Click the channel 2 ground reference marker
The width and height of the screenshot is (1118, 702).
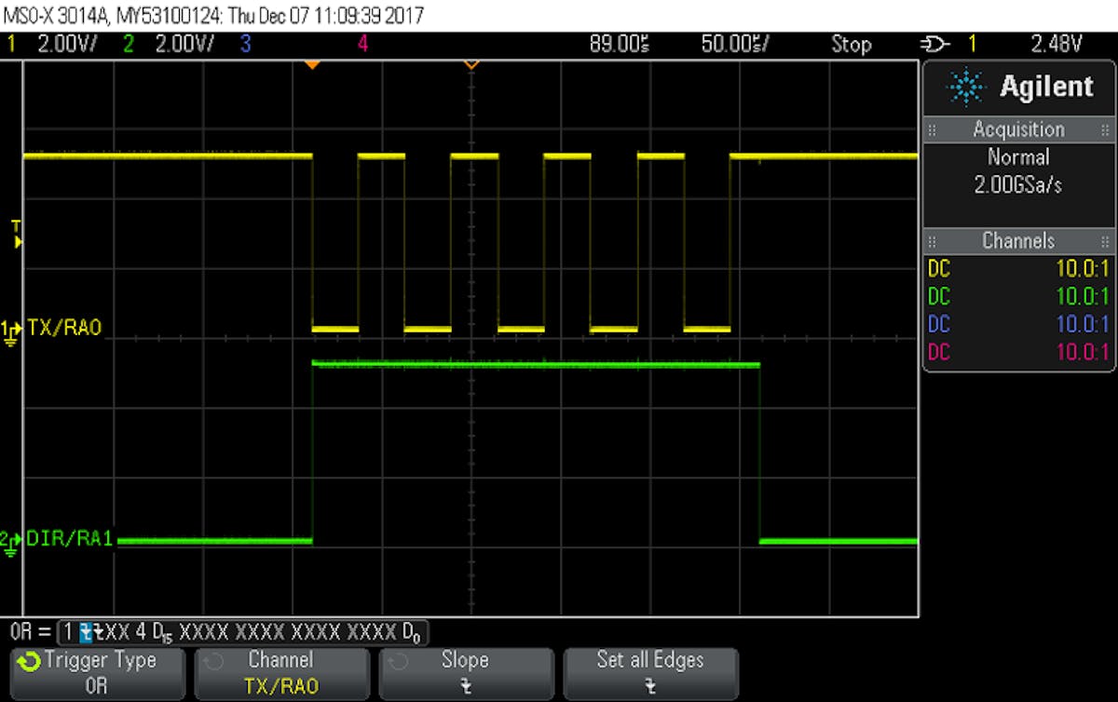tap(9, 537)
